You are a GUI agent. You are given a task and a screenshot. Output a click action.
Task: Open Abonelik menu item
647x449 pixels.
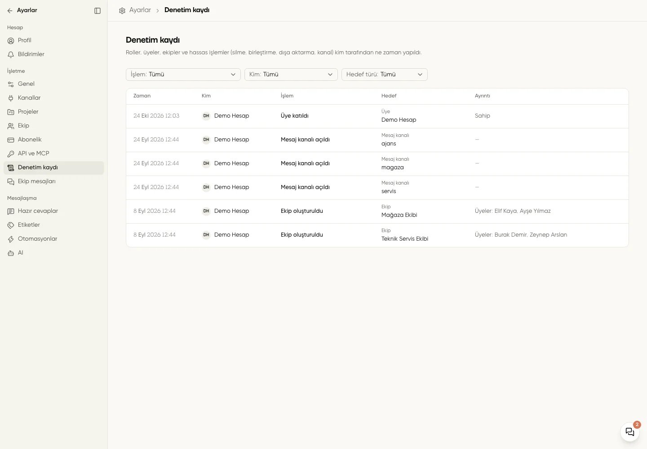[x=53, y=140]
